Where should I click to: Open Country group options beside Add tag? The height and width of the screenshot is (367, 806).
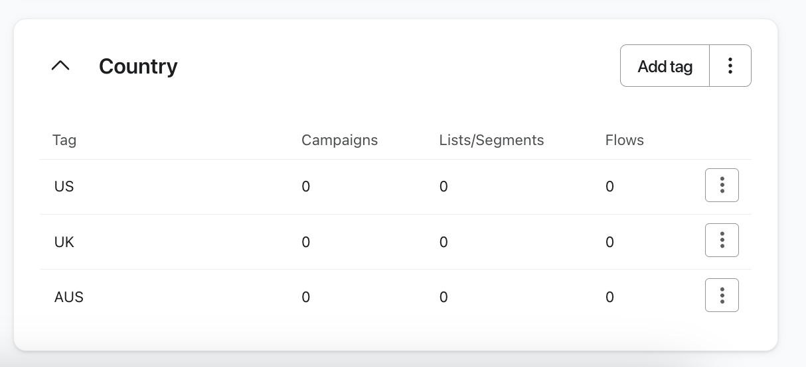click(x=730, y=66)
